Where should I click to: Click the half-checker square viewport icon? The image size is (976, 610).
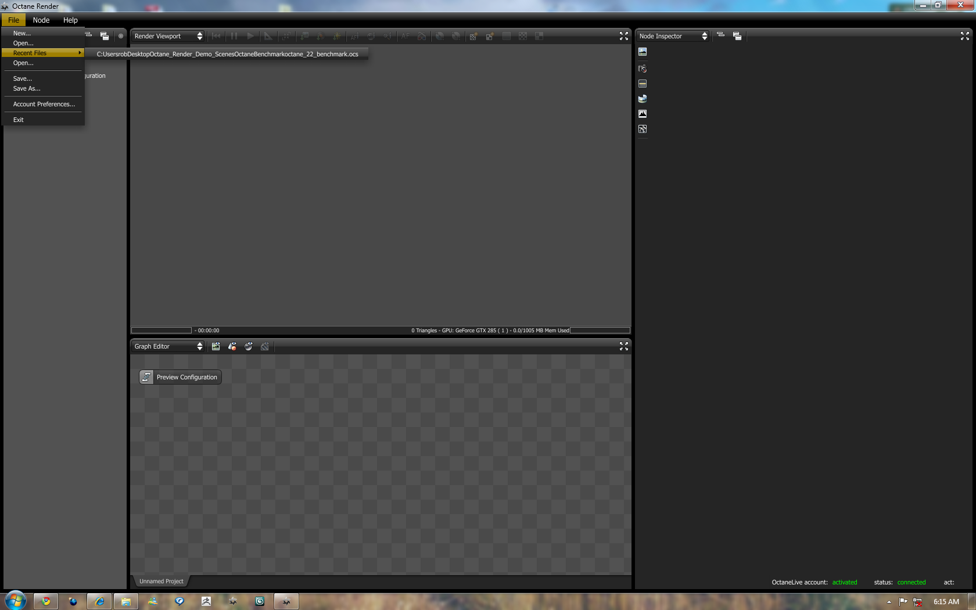(539, 36)
